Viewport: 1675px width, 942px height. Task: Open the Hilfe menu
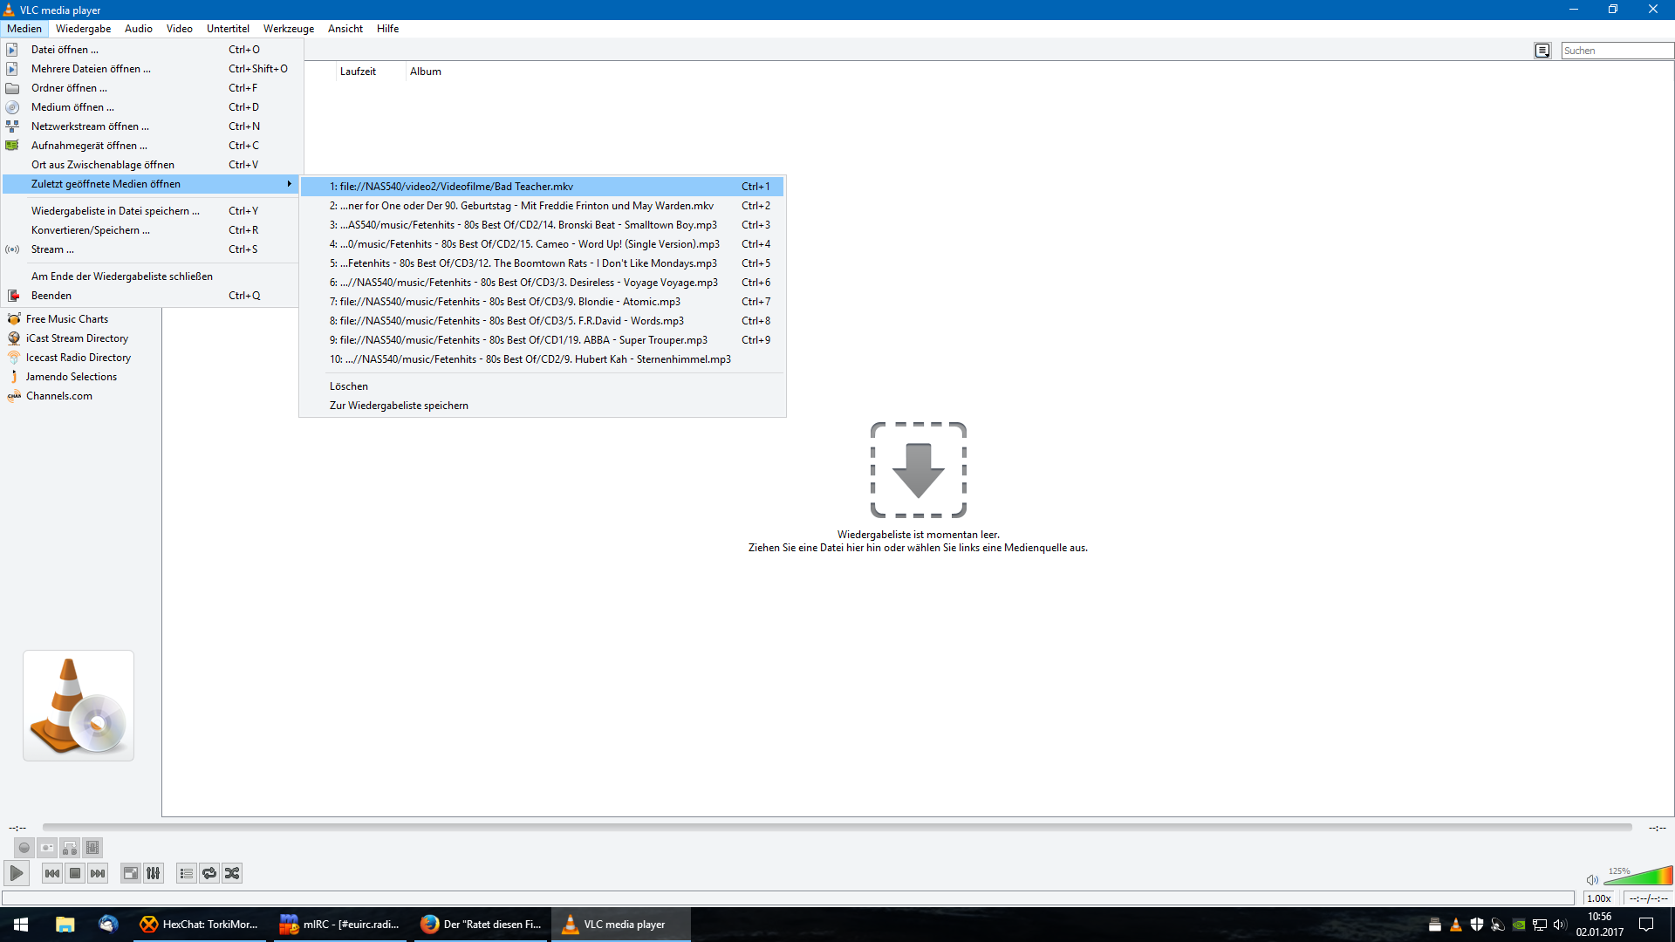pos(387,29)
